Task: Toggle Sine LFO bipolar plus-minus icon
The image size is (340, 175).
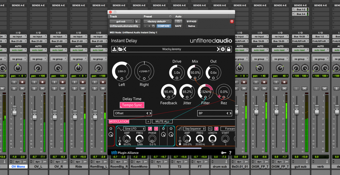Action: pyautogui.click(x=156, y=129)
